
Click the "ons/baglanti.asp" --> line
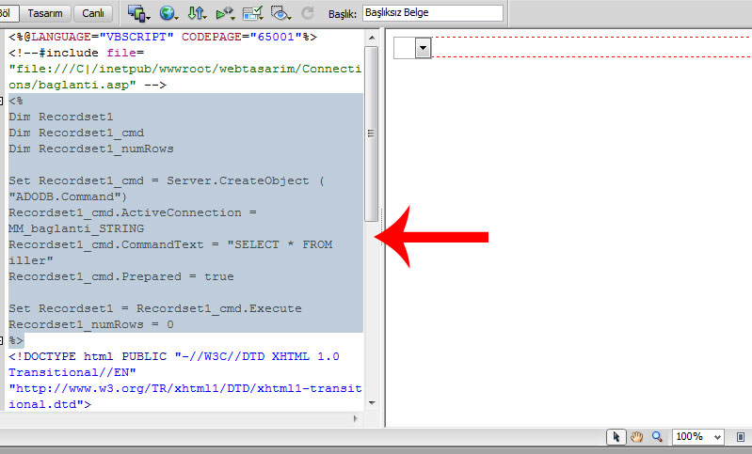[x=88, y=85]
